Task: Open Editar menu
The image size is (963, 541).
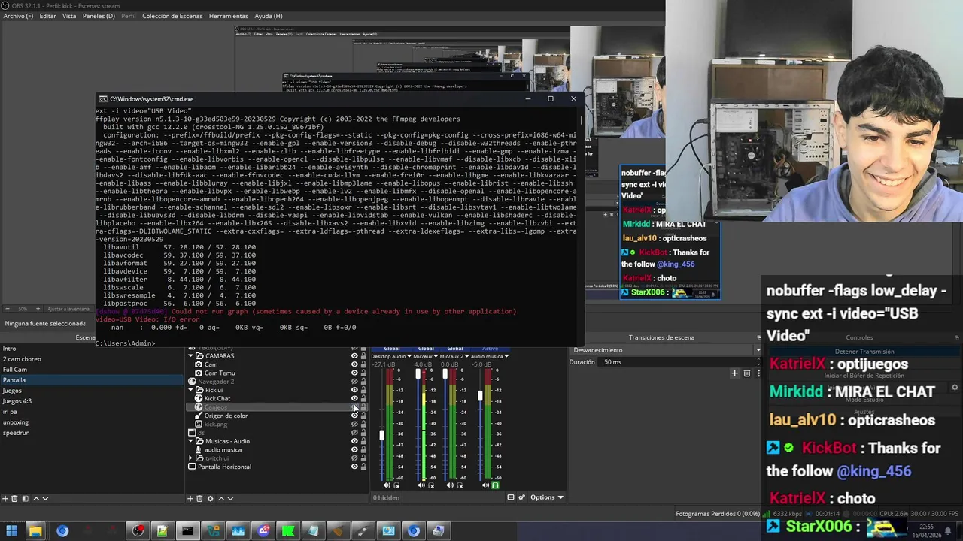Action: click(x=47, y=16)
